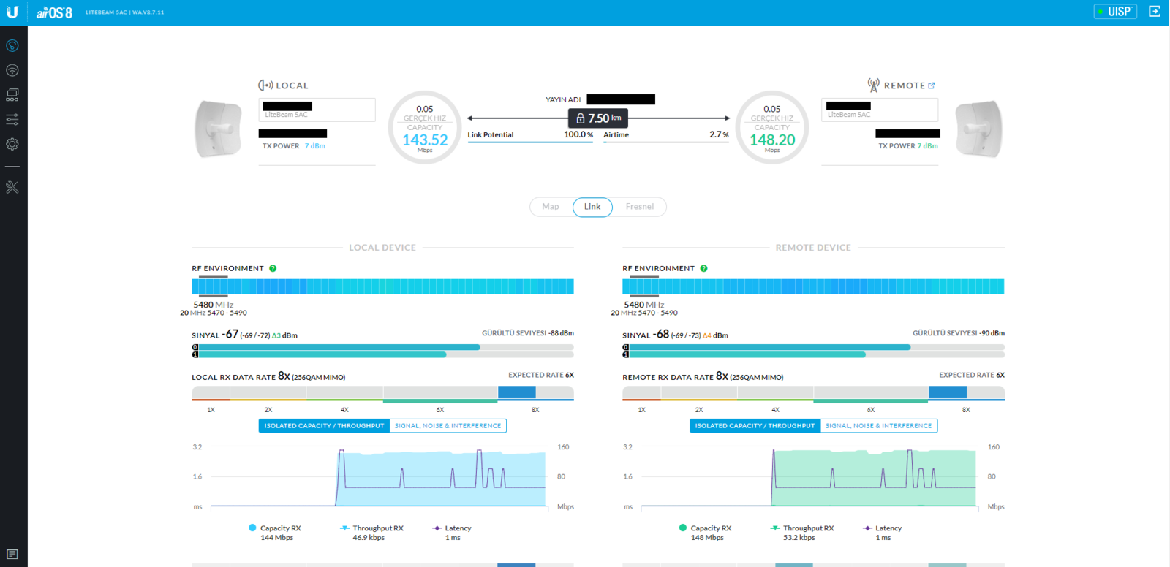Screen dimensions: 1170x567
Task: Click the help icon beside local RF Environment
Action: [273, 268]
